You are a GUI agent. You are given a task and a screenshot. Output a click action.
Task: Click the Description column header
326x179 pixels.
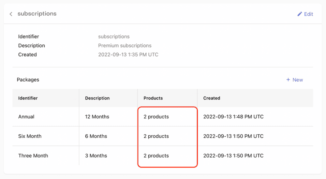point(97,98)
